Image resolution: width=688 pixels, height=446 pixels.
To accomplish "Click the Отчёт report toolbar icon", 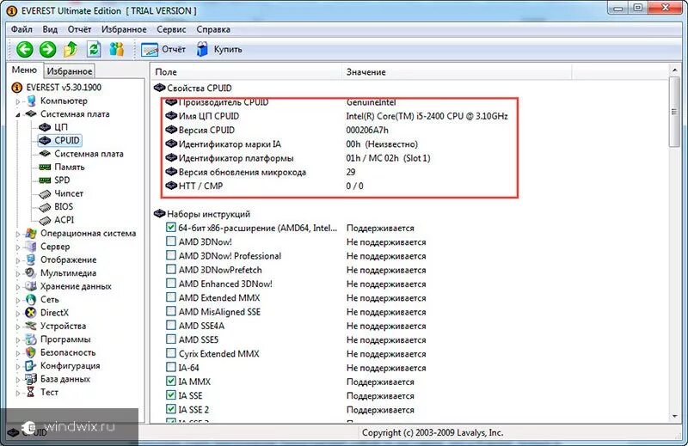I will 150,50.
